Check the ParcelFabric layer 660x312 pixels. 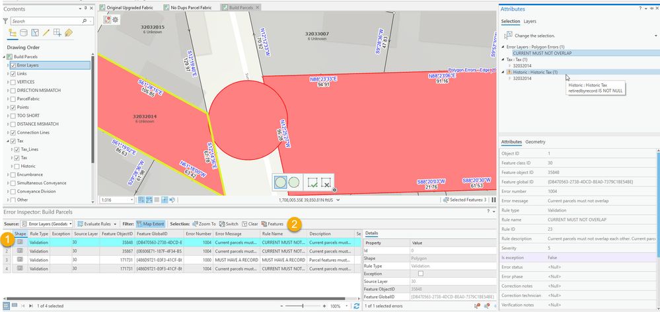13,99
